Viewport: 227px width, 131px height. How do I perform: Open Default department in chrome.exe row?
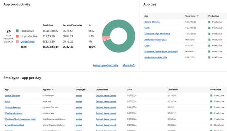pyautogui.click(x=106, y=96)
